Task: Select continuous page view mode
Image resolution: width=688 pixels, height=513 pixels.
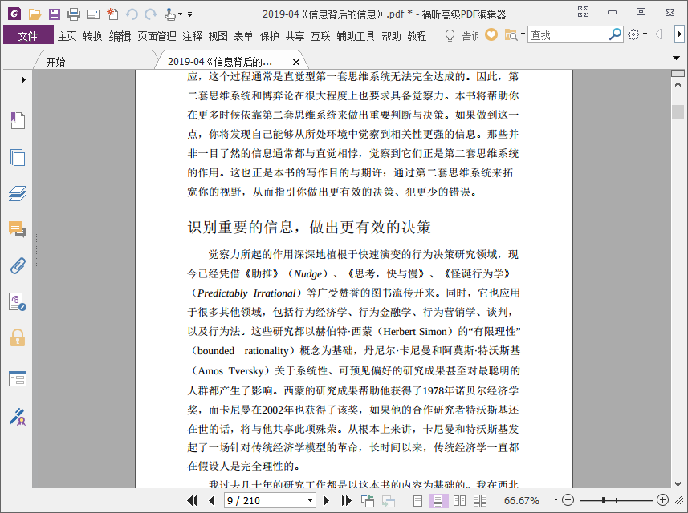Action: coord(438,500)
